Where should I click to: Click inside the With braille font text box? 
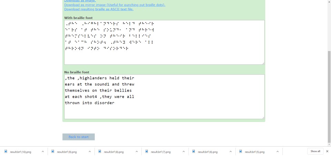pyautogui.click(x=164, y=42)
